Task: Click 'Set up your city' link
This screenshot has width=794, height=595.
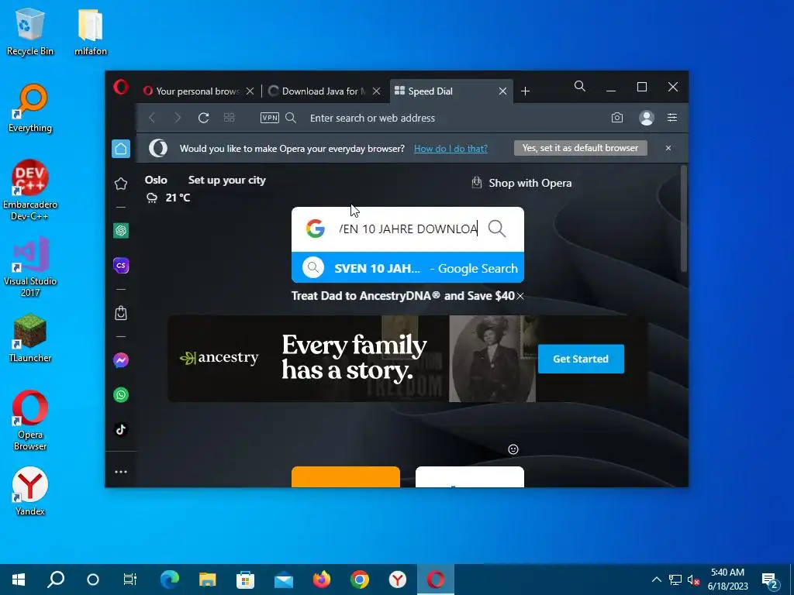Action: pos(227,180)
